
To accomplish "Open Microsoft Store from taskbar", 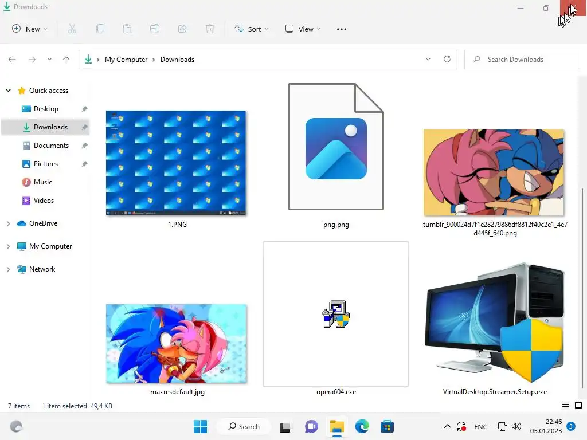I will pyautogui.click(x=387, y=426).
